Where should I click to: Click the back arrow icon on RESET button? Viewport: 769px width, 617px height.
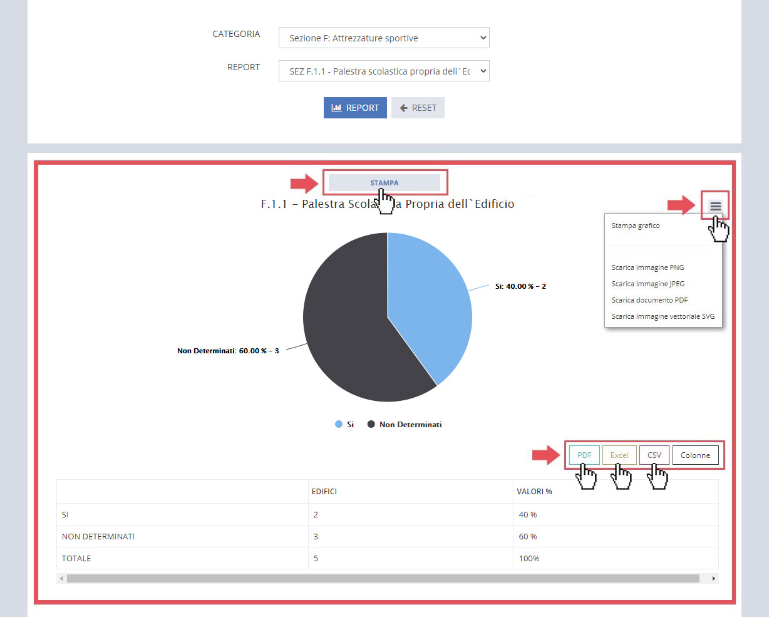[x=405, y=108]
